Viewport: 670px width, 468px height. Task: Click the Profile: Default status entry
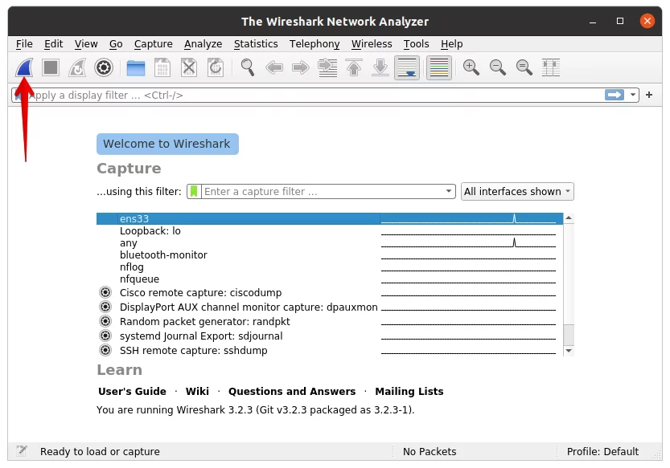pyautogui.click(x=602, y=451)
